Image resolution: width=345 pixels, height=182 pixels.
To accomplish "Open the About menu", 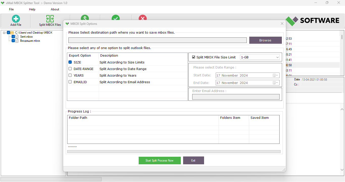I will (x=55, y=9).
